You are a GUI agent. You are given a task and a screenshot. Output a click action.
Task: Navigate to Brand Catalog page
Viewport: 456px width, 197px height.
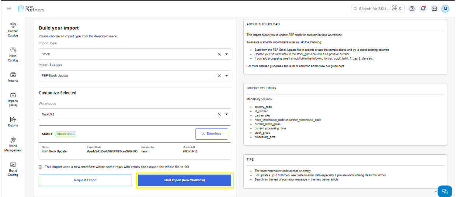13,169
